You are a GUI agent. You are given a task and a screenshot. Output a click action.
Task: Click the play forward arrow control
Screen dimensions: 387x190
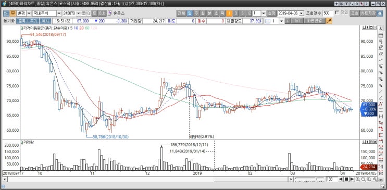352,179
